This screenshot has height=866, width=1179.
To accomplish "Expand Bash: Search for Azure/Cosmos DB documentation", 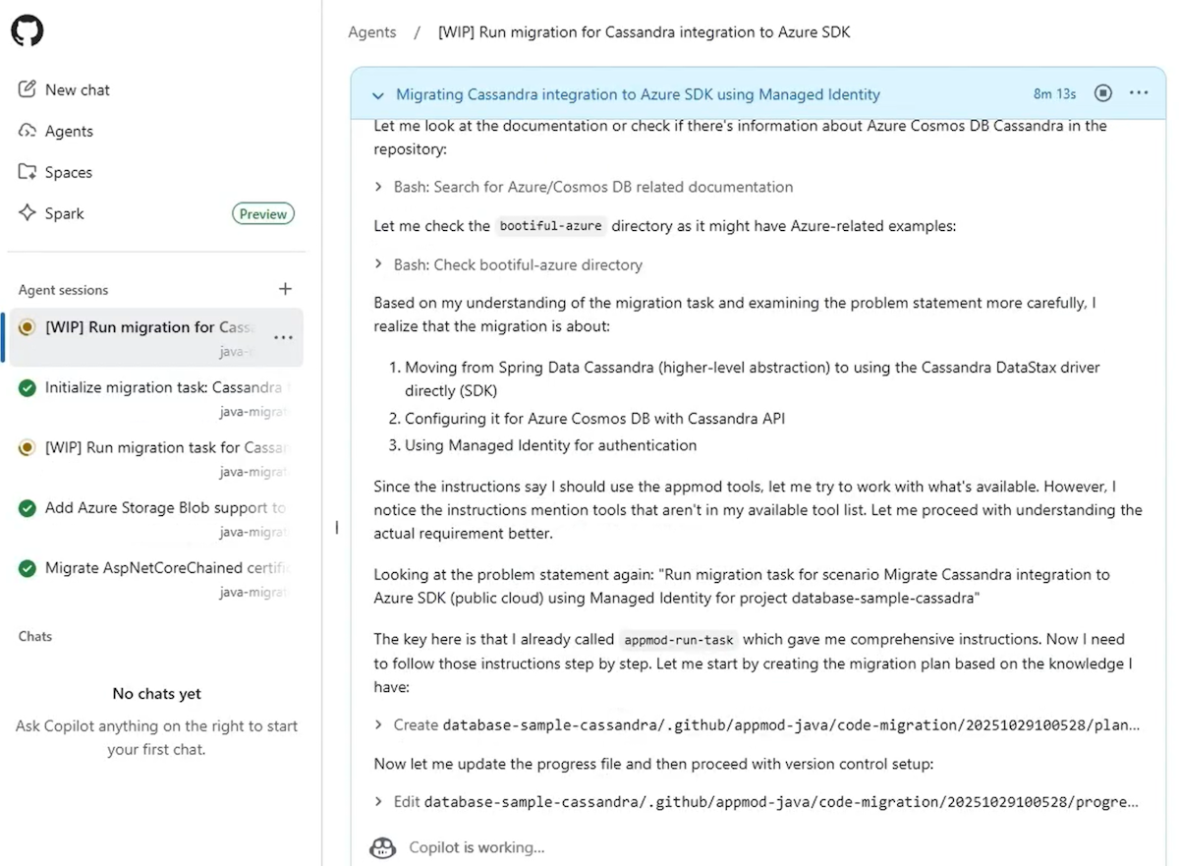I will click(x=379, y=187).
